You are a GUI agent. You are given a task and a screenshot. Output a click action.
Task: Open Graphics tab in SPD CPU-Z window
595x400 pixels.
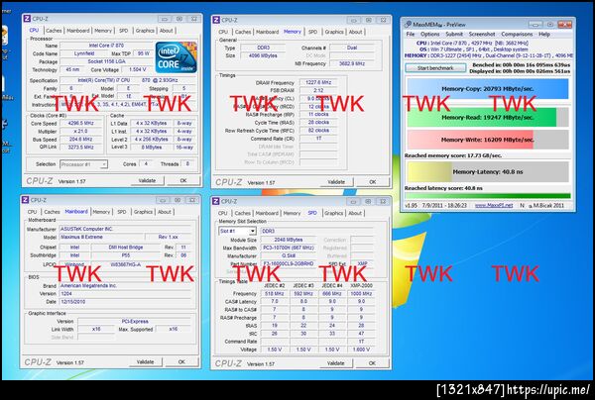coord(334,213)
